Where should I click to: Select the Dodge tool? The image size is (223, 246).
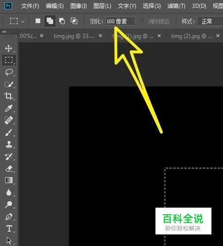[9, 204]
